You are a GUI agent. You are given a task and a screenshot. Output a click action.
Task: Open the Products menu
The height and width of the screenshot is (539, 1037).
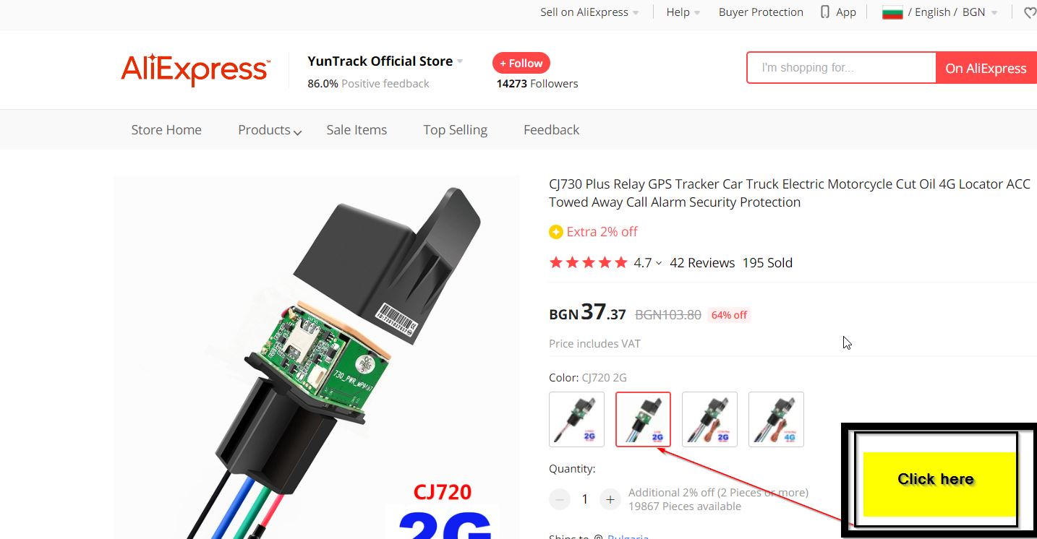(x=270, y=130)
